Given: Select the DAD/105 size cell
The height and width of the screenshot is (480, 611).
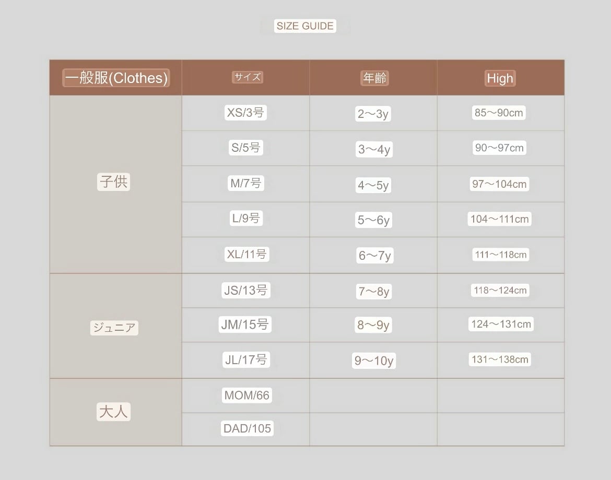Looking at the screenshot, I should point(247,428).
